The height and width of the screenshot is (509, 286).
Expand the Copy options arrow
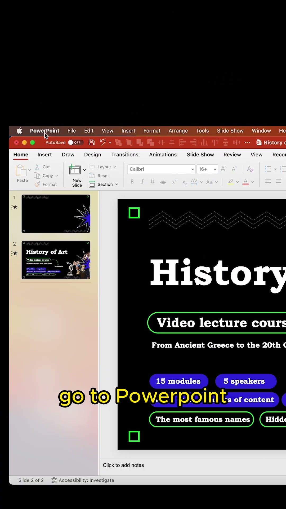click(56, 175)
